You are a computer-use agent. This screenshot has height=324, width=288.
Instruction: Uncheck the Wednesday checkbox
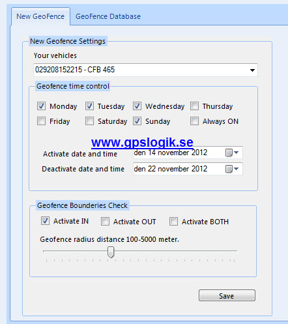pyautogui.click(x=137, y=106)
